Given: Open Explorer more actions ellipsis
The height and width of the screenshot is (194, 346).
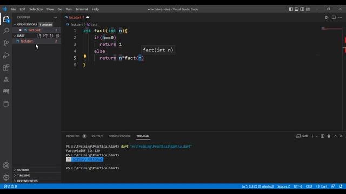Looking at the screenshot, I should [x=55, y=17].
